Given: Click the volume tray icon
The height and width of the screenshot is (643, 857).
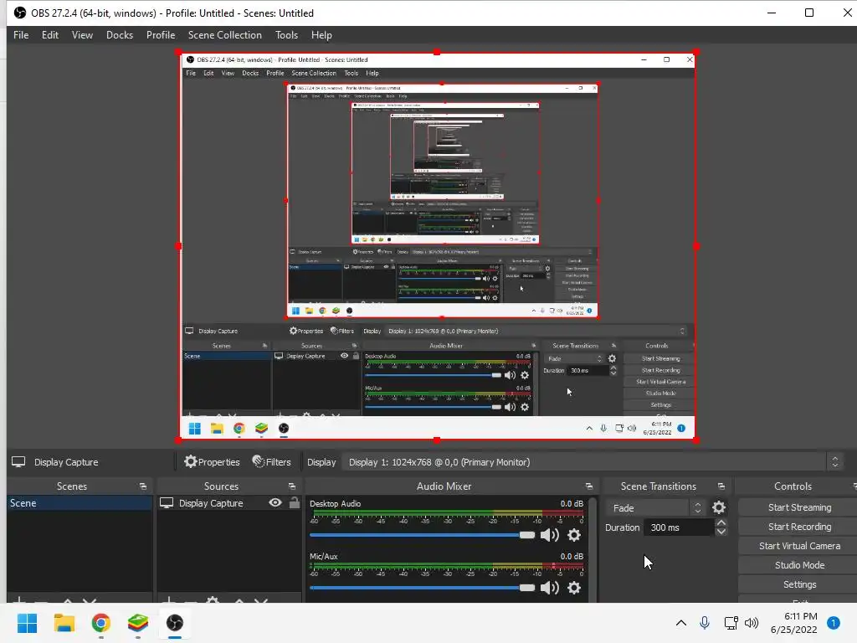Looking at the screenshot, I should click(752, 623).
